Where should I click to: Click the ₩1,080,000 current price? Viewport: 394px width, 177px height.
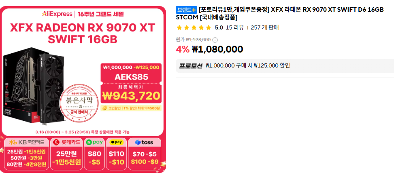217,49
